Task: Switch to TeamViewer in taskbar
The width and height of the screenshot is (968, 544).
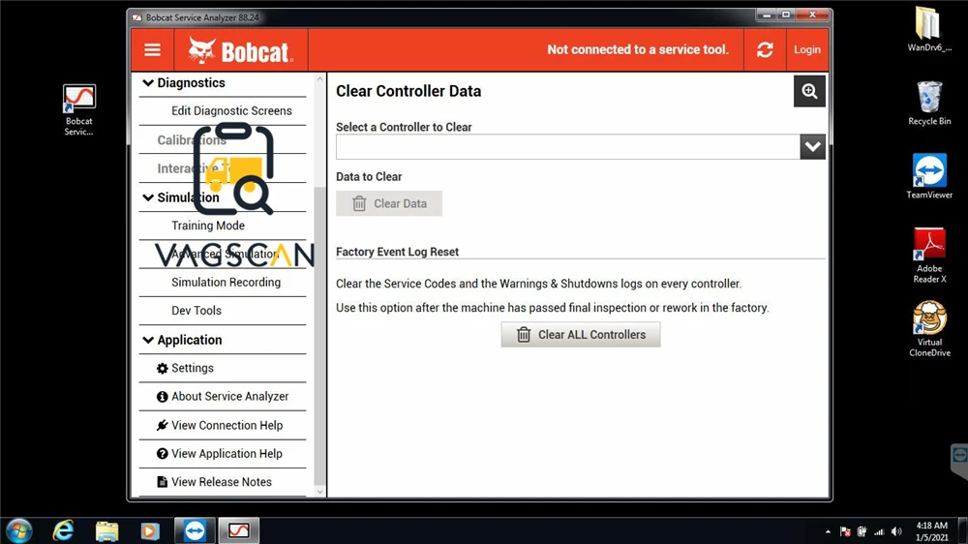Action: (x=195, y=531)
